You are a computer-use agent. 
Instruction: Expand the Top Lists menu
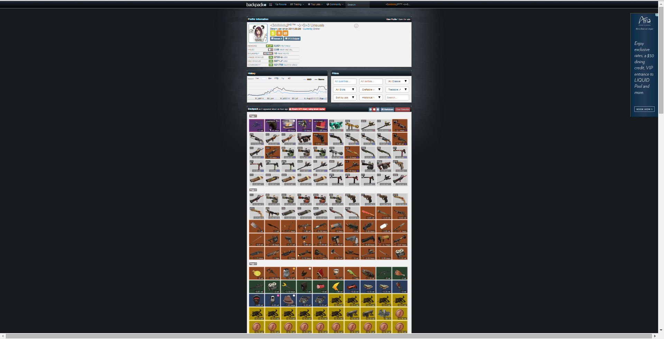315,4
